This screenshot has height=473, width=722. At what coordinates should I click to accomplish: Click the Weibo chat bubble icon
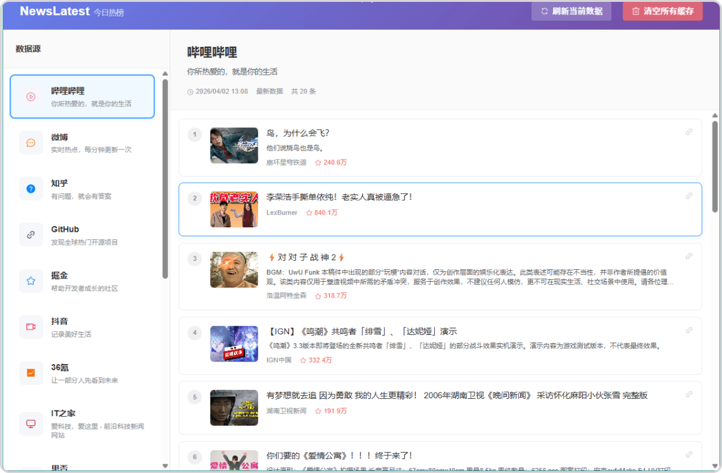[x=31, y=143]
